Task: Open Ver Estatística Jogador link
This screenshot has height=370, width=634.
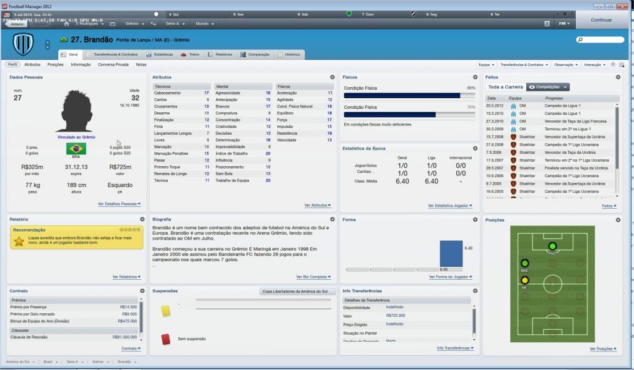Action: (x=449, y=205)
